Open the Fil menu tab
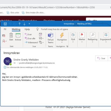This screenshot has width=111, height=111. 5,29
